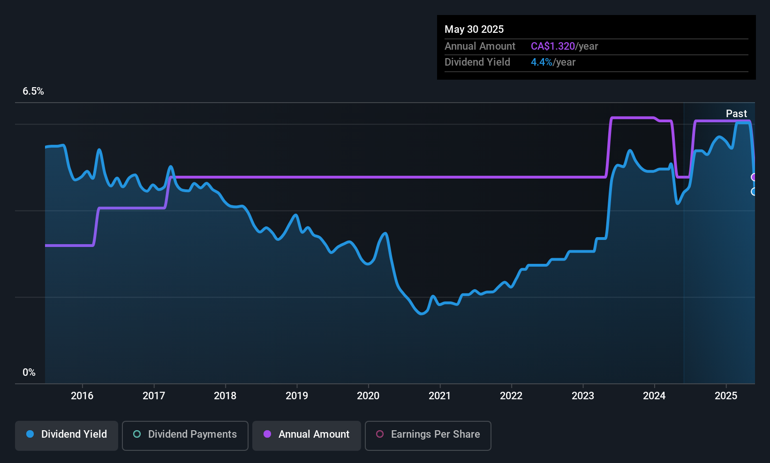Click the CA$1.320/year annual amount value
Screen dimensions: 770x463
tap(564, 46)
